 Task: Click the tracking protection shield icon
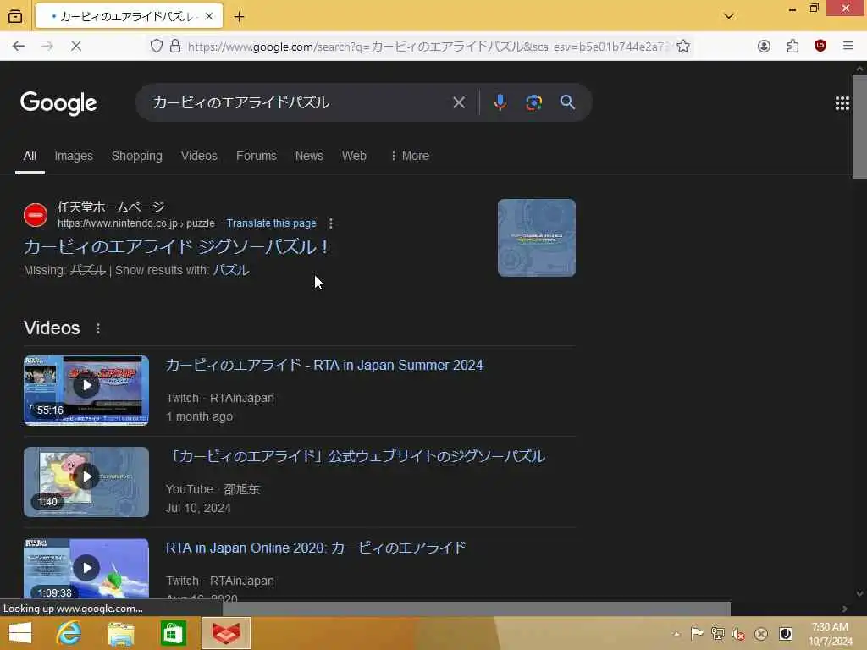coord(157,46)
